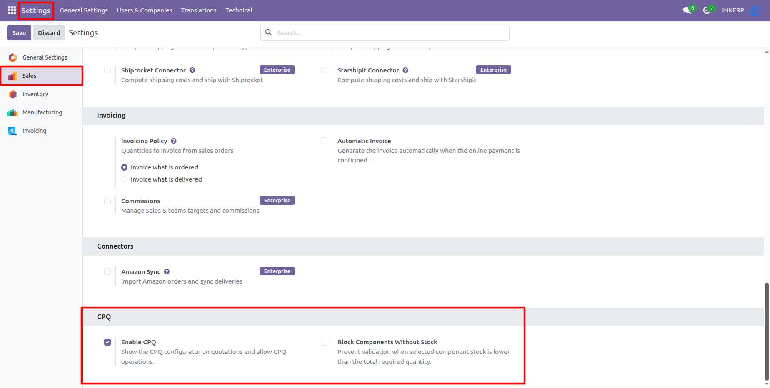Click 'Manage Sales & teams targets' description
This screenshot has width=770, height=388.
190,211
